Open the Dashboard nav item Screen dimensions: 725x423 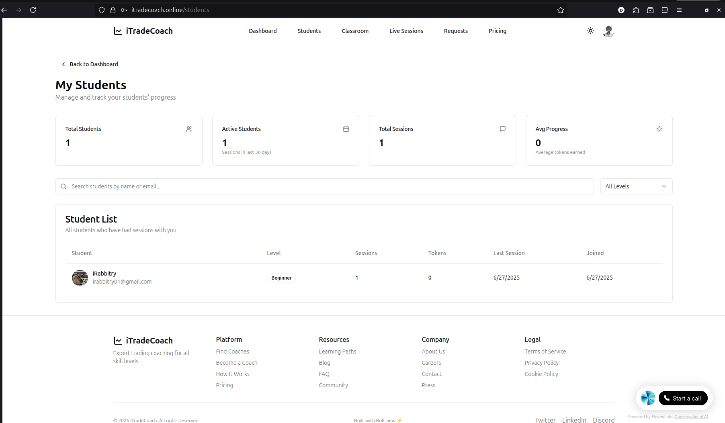click(263, 31)
